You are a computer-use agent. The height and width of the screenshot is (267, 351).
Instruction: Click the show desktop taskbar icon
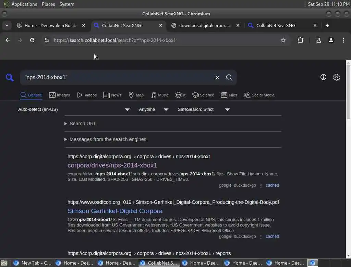tap(4, 263)
